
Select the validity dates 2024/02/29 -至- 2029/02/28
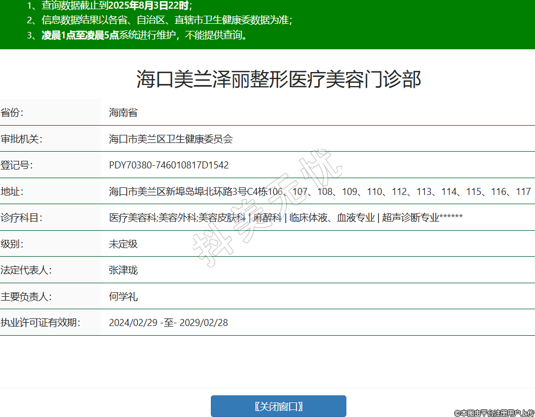pyautogui.click(x=168, y=323)
